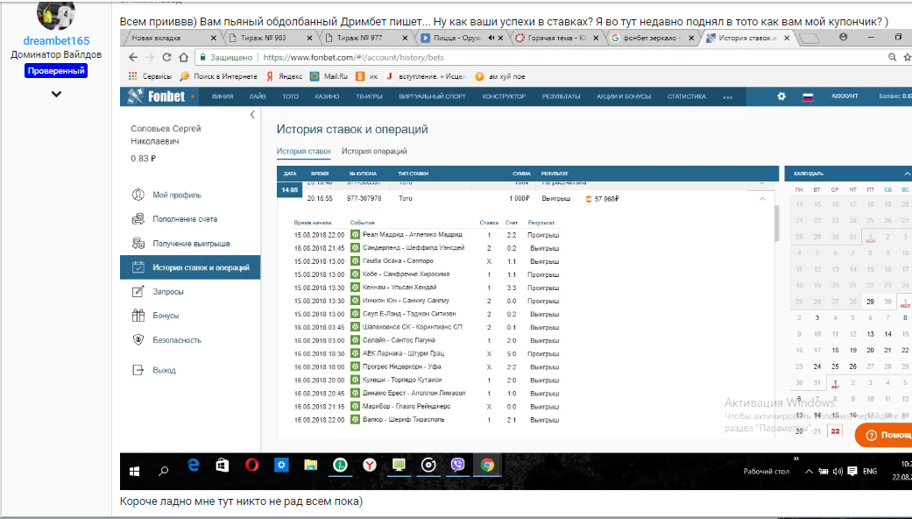Open dreambet165's forum profile link
The height and width of the screenshot is (519, 912).
click(56, 40)
